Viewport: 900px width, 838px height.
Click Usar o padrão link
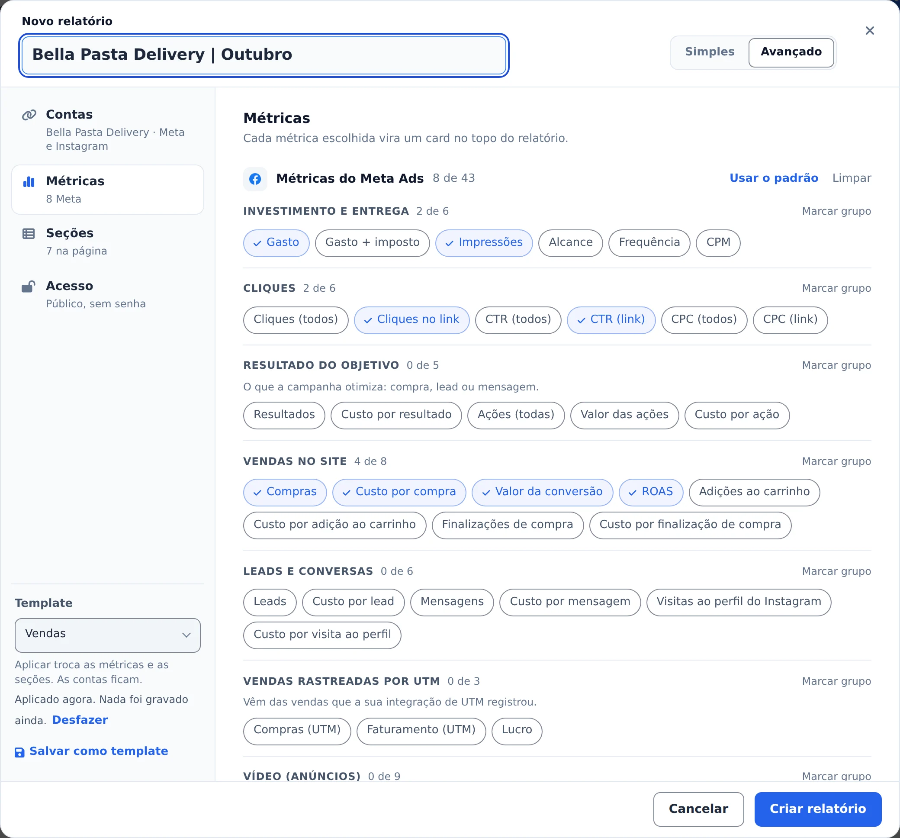773,178
